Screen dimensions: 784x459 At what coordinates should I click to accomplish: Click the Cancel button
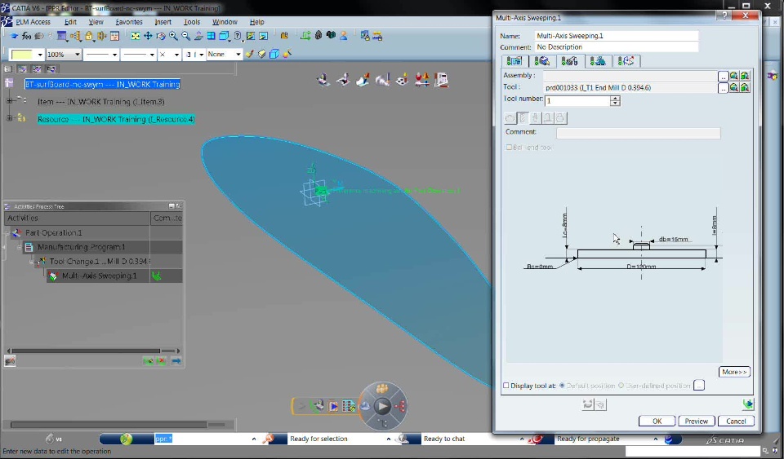click(x=736, y=421)
